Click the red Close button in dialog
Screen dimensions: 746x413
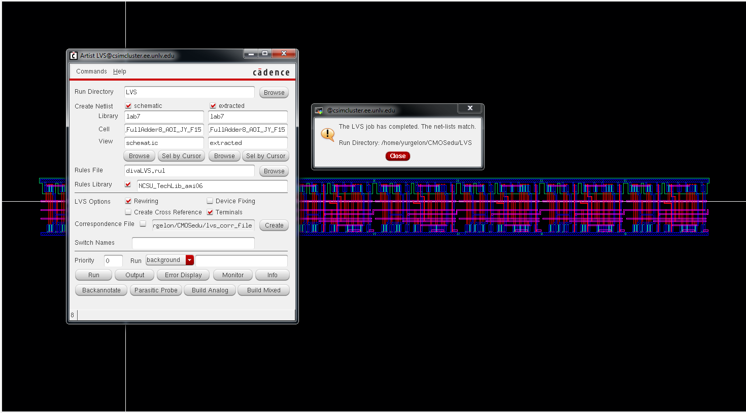coord(397,156)
